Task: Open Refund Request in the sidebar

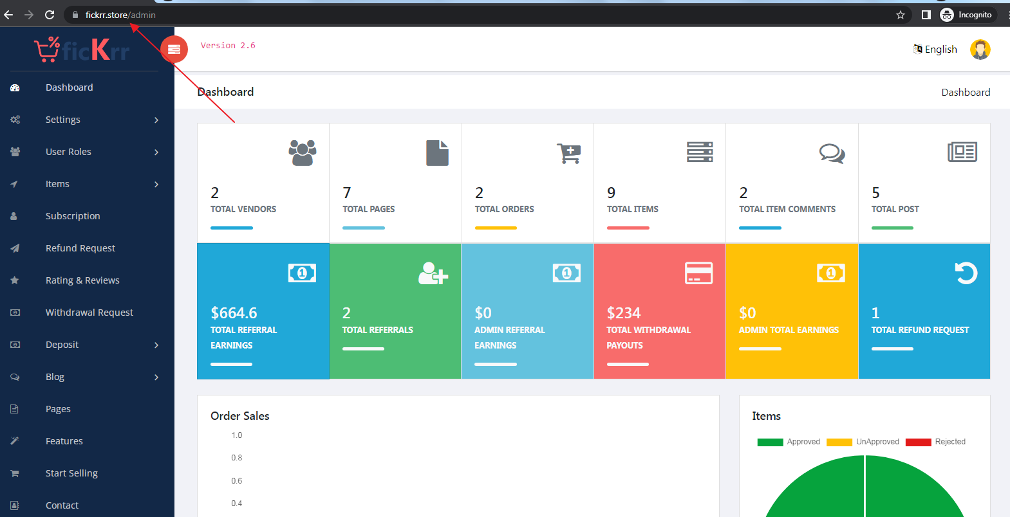Action: (x=80, y=248)
